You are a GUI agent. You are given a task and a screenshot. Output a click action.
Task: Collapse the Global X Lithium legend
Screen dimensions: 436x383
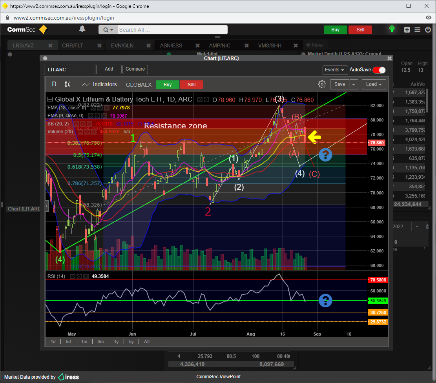tap(50, 100)
